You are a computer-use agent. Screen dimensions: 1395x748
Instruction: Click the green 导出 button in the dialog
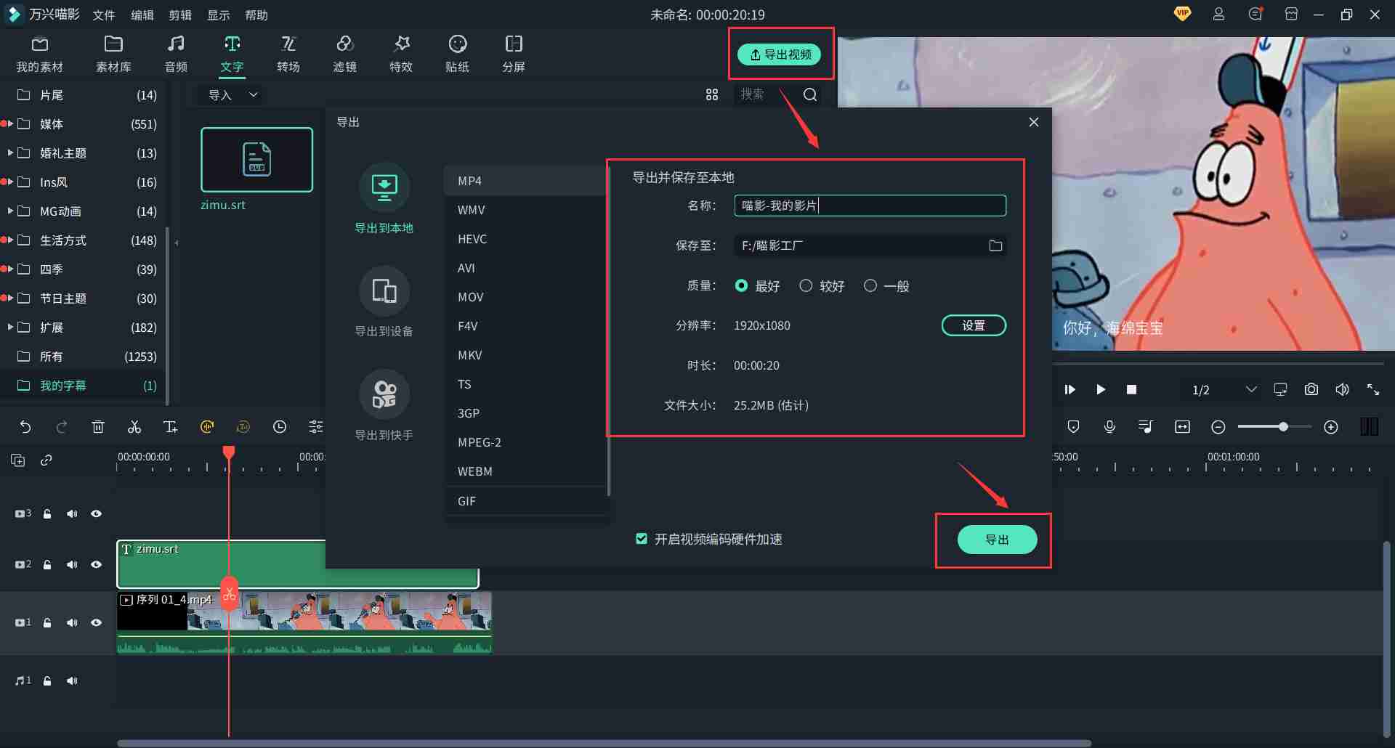click(997, 540)
